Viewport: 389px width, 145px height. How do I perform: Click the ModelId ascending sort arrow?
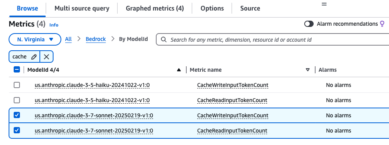tap(179, 70)
